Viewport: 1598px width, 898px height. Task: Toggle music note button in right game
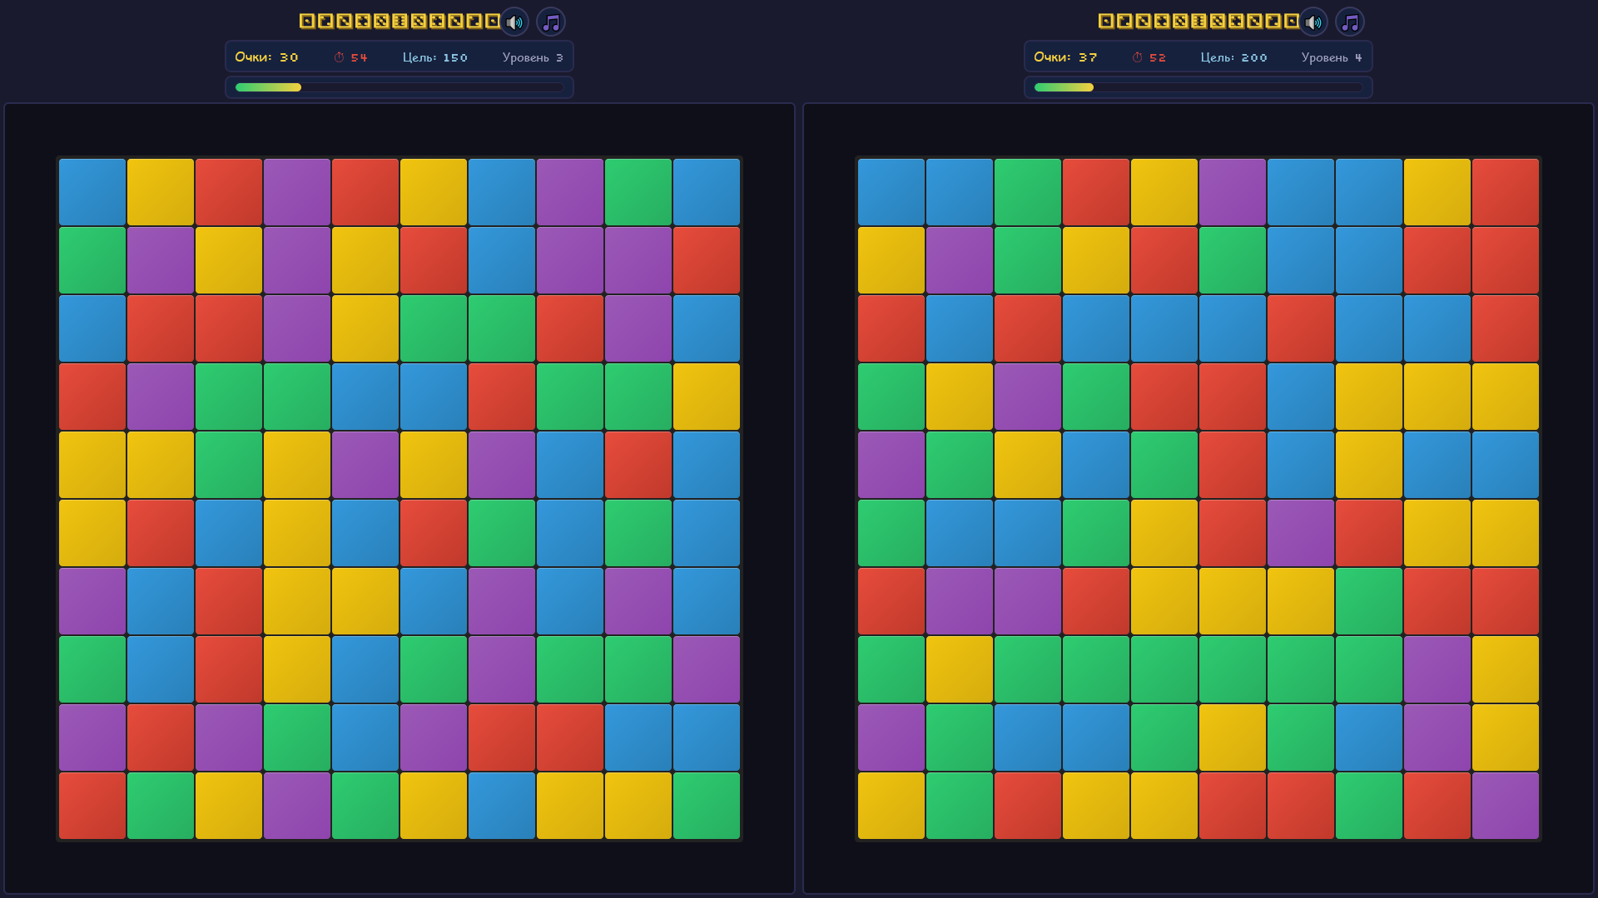point(1350,22)
